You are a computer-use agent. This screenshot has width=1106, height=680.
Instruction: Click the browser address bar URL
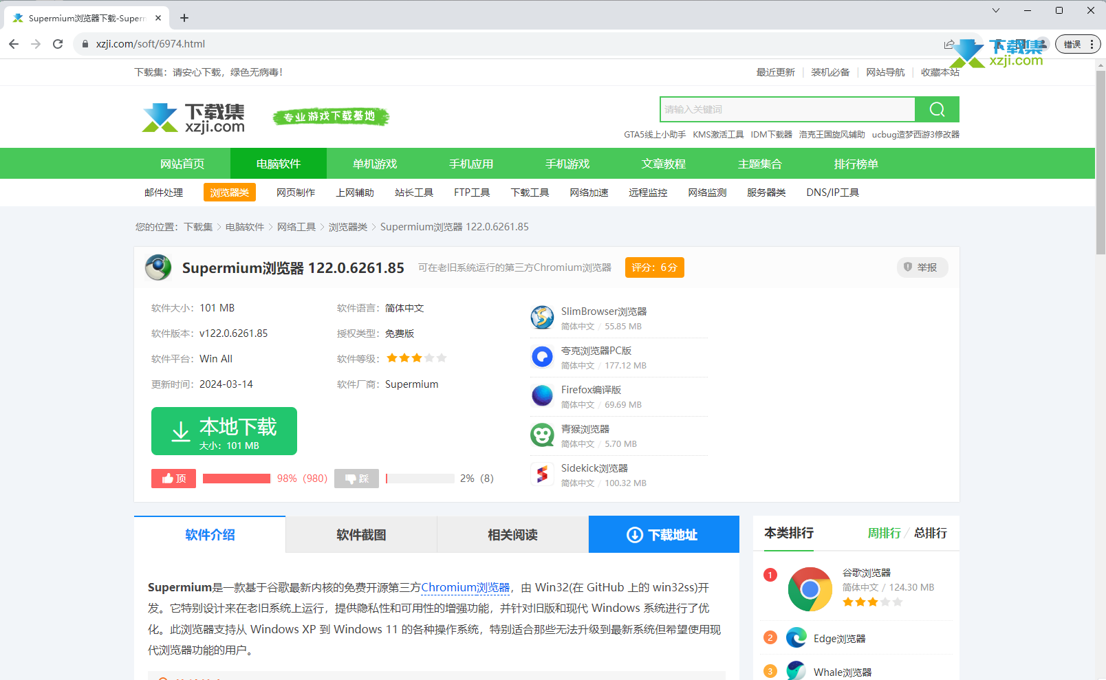(151, 44)
